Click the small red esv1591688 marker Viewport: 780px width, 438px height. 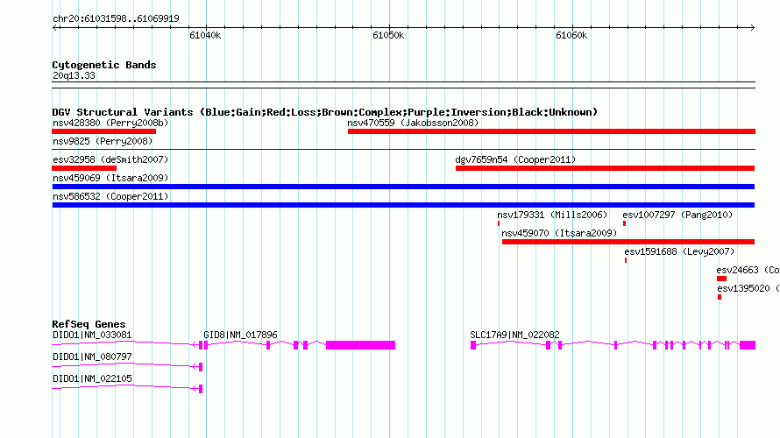[626, 260]
